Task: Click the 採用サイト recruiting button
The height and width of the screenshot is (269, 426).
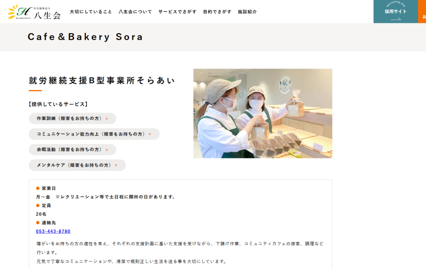Action: [x=395, y=11]
